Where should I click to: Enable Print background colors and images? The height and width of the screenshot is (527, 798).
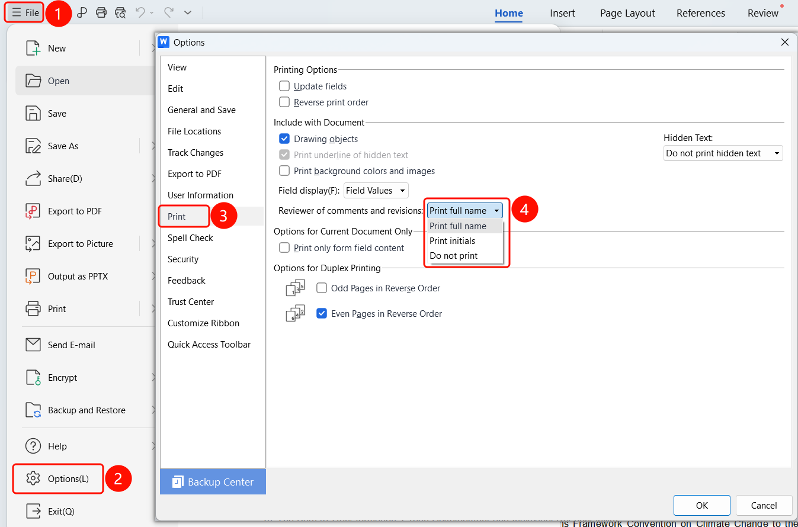pos(284,171)
